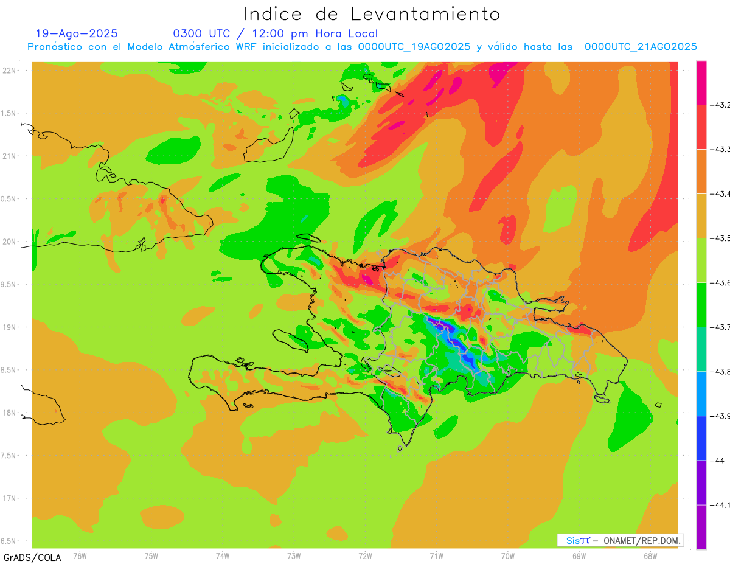Click colorbar value '-44'
Viewport: 730px width, 564px height.
pyautogui.click(x=717, y=461)
